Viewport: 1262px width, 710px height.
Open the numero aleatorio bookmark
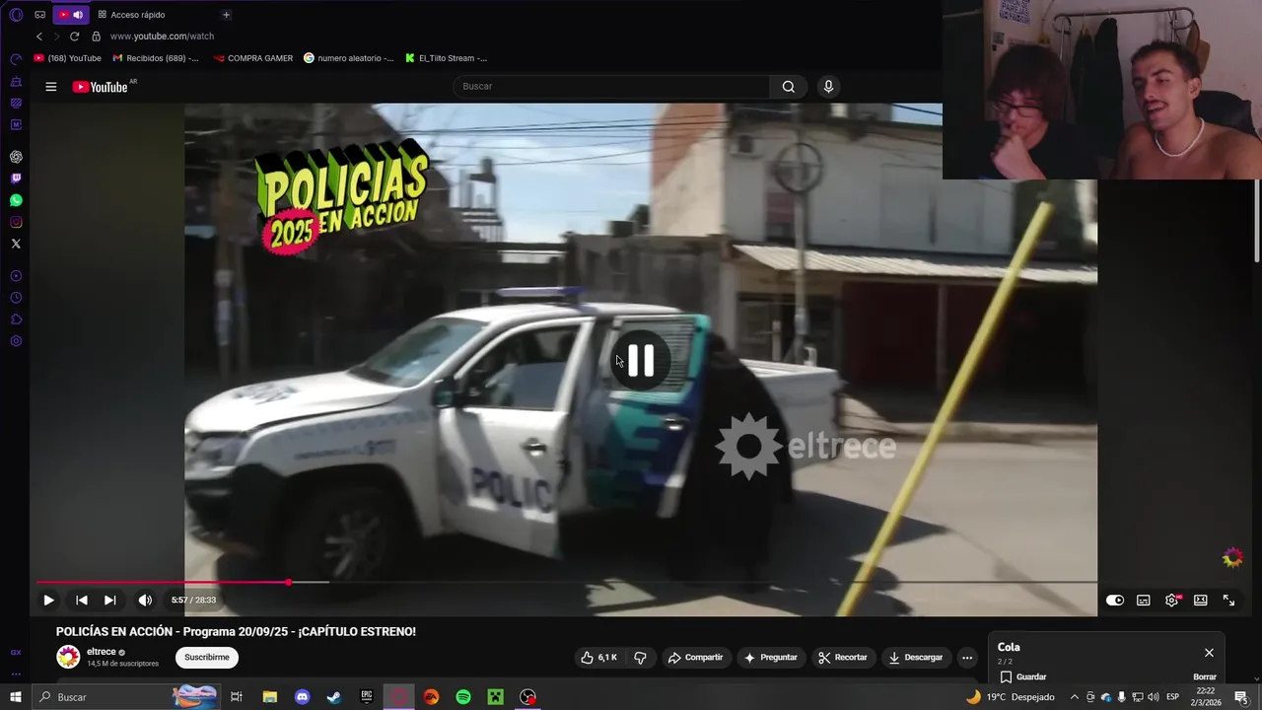(349, 58)
